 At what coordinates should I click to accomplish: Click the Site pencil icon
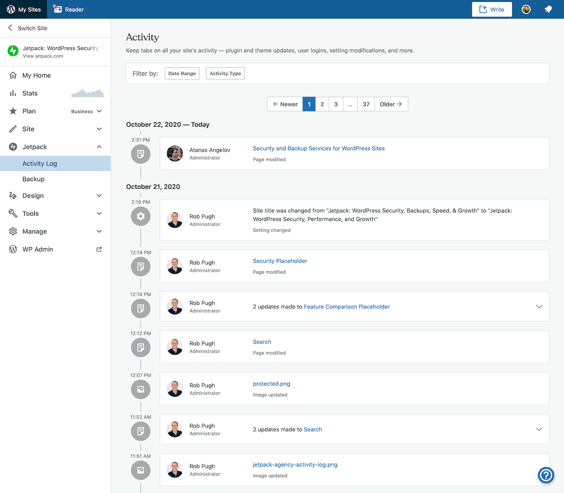tap(13, 129)
